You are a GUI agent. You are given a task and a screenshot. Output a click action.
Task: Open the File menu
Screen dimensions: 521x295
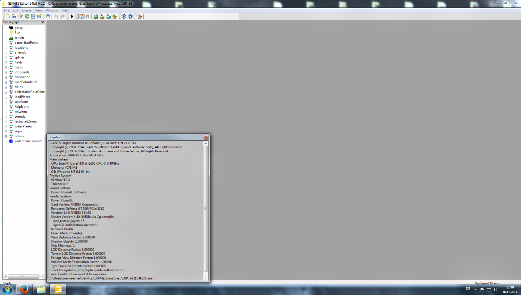[7, 10]
